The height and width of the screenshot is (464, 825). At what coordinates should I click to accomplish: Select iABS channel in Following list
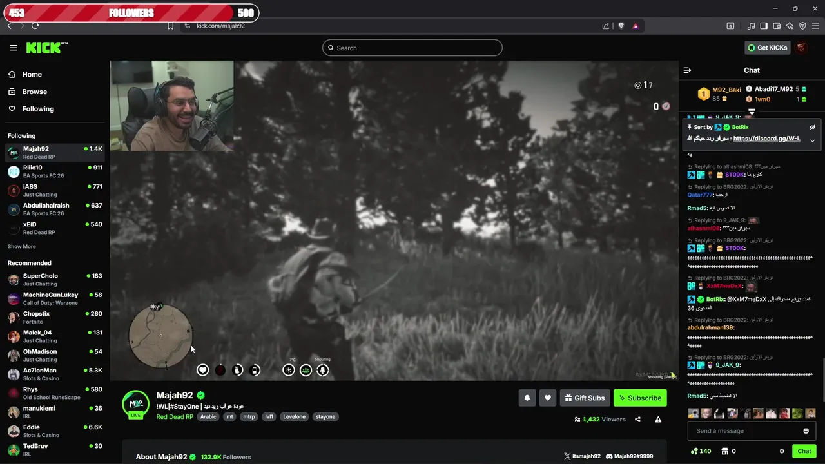point(55,190)
